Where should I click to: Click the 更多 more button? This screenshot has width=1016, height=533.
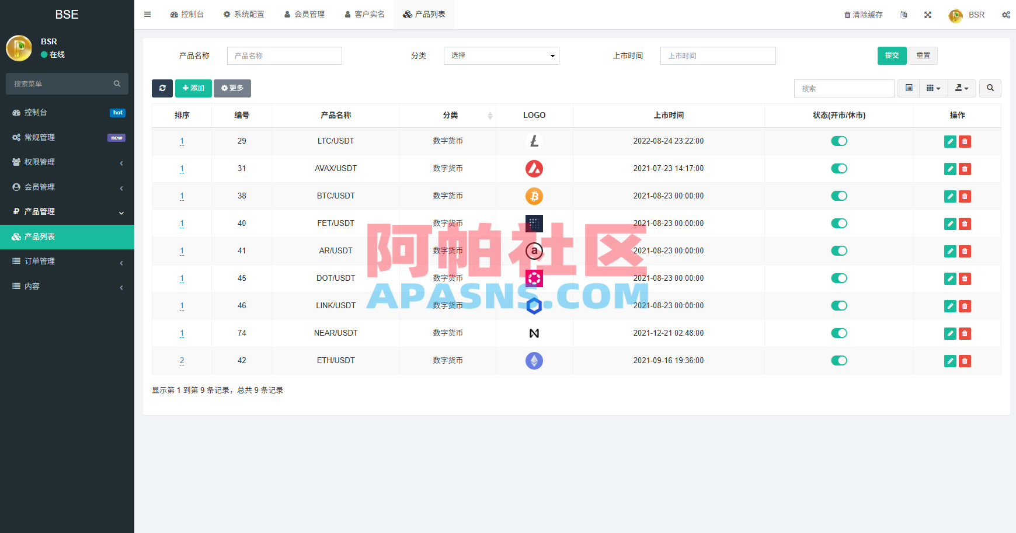[232, 88]
